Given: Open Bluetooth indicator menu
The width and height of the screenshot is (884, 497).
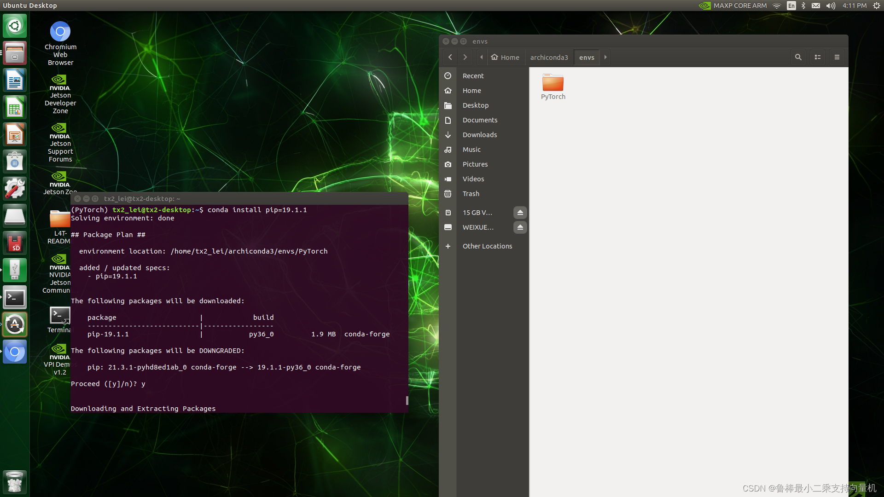Looking at the screenshot, I should pos(803,6).
